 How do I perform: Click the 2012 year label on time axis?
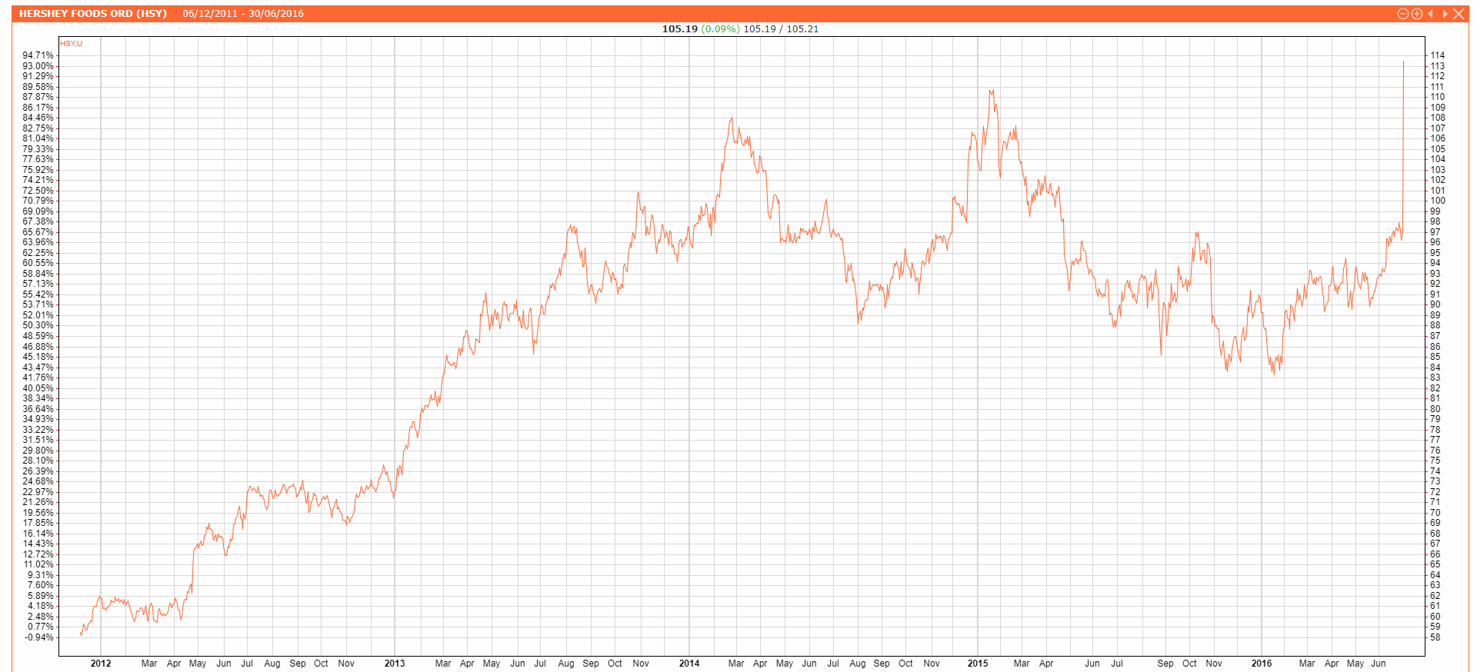(x=101, y=664)
